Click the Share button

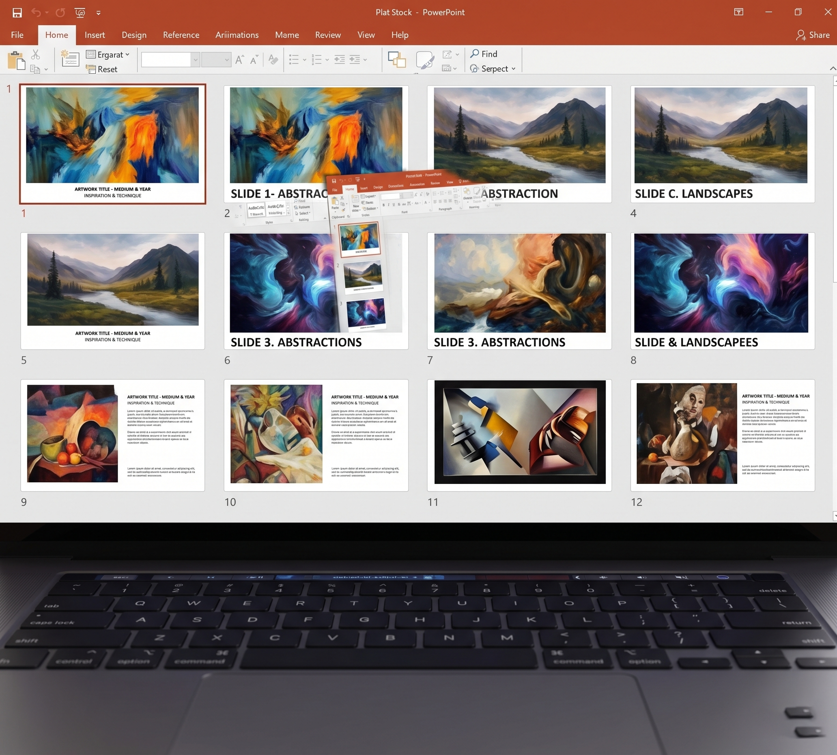pos(813,35)
